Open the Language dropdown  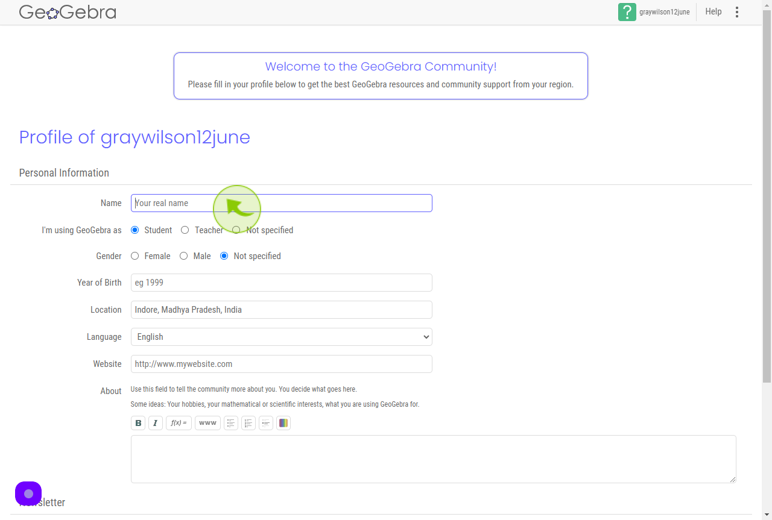click(282, 337)
